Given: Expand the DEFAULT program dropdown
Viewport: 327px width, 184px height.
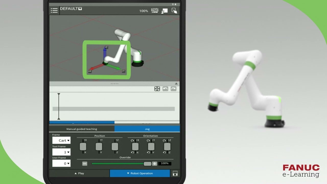Looking at the screenshot, I should 71,9.
